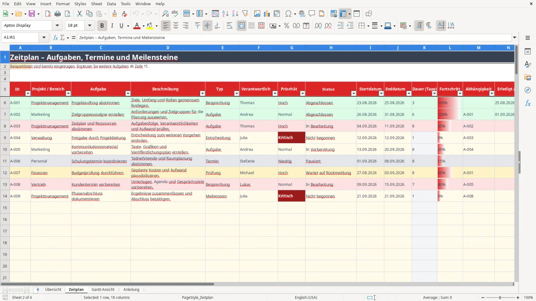
Task: Toggle Bold formatting
Action: click(102, 26)
